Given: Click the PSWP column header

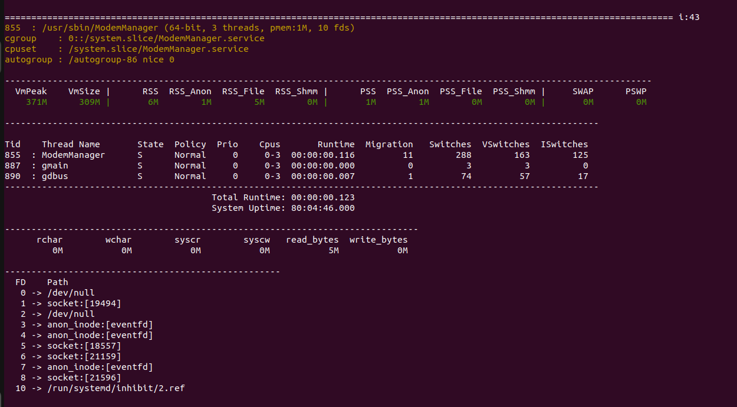Looking at the screenshot, I should [x=636, y=91].
